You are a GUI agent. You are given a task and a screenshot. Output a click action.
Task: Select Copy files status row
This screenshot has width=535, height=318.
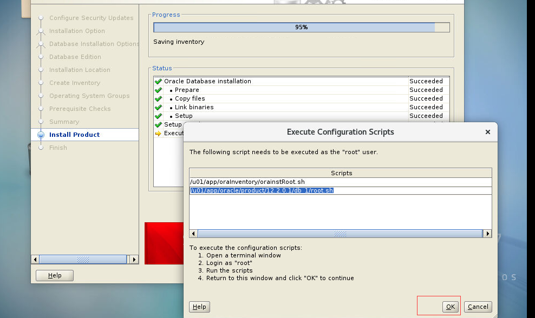tap(301, 98)
